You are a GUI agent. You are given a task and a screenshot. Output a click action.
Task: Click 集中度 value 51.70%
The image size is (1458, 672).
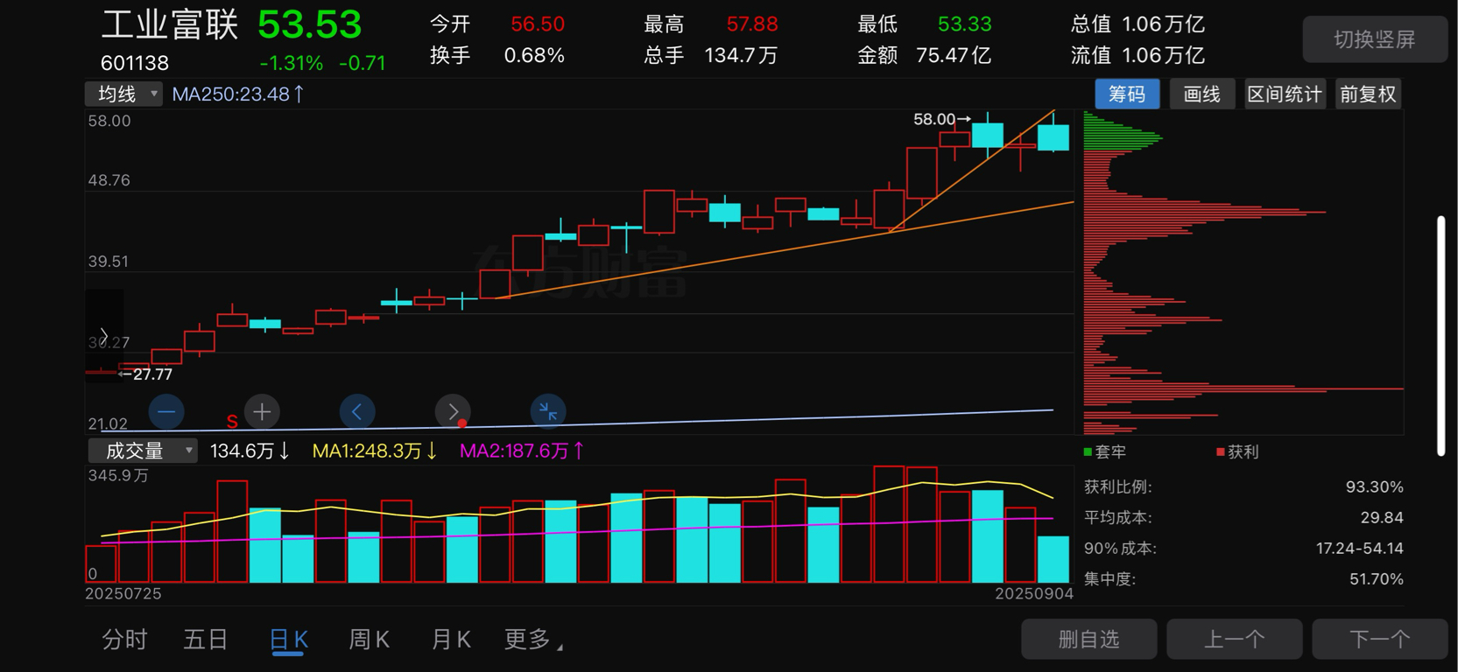click(x=1376, y=579)
